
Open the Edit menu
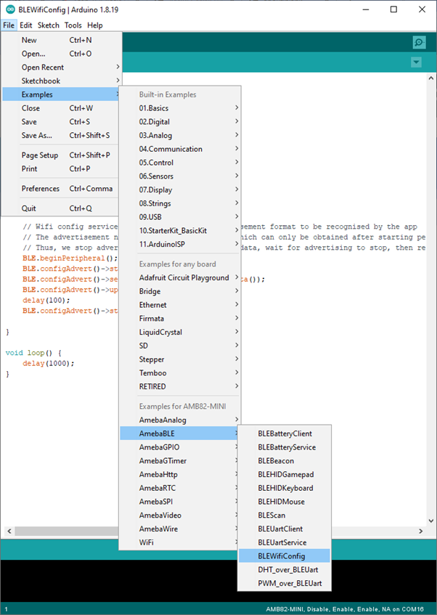coord(25,25)
